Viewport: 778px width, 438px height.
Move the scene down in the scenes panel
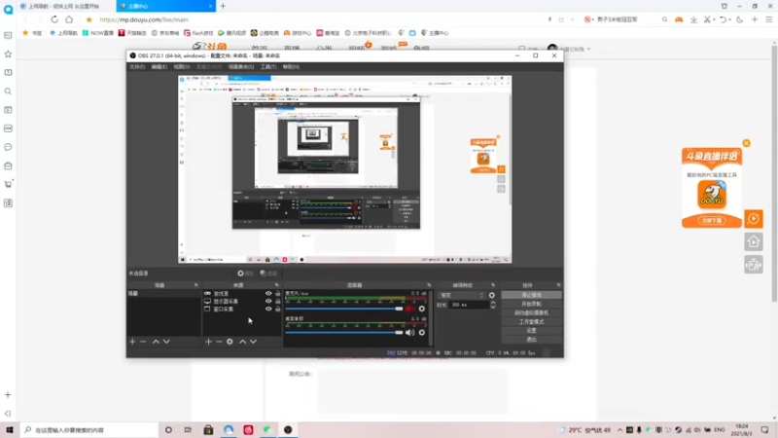coord(166,342)
